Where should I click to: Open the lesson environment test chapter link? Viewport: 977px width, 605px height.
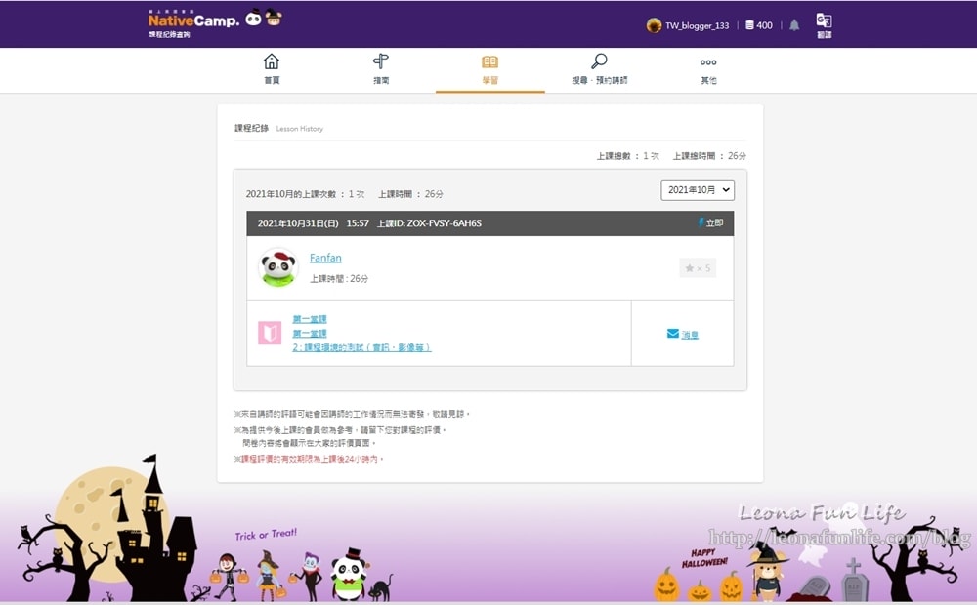[361, 347]
